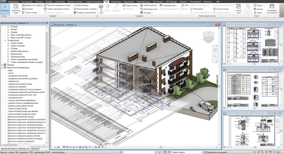Open Спецификации dropdown

(x=169, y=5)
